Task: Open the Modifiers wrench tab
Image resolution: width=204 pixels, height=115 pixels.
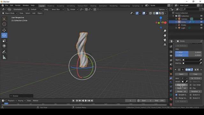Action: [171, 78]
